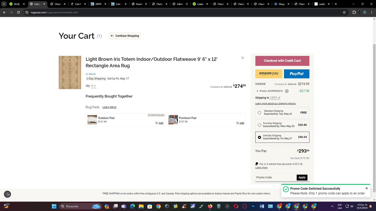Open shipping options information link
Screen dimensions: 376x211
click(x=275, y=103)
